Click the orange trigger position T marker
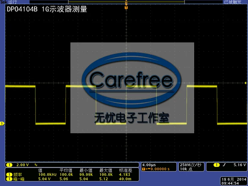 point(126,7)
